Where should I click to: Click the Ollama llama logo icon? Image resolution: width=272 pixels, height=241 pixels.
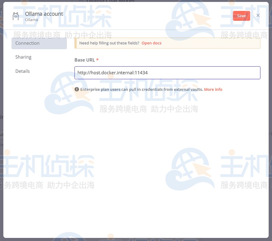point(16,16)
